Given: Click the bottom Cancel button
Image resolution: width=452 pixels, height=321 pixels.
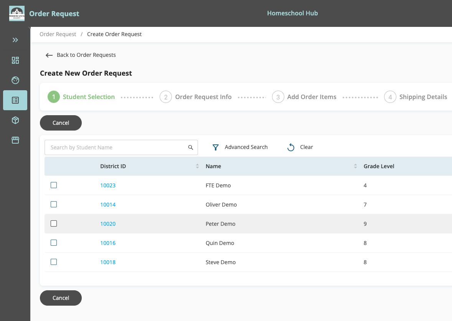Looking at the screenshot, I should point(61,298).
